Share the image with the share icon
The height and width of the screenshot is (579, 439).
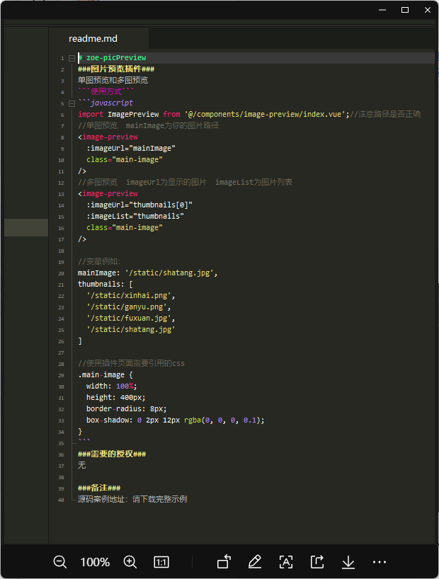click(x=317, y=562)
